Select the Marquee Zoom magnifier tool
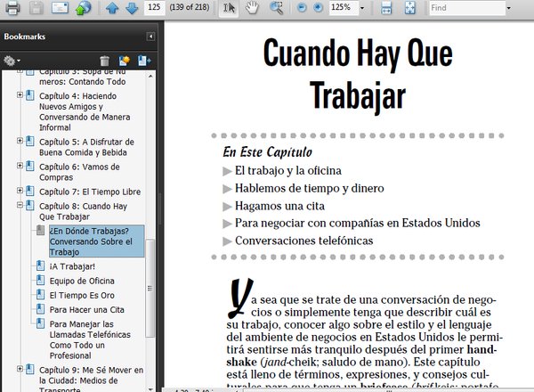534x392 pixels. [276, 7]
